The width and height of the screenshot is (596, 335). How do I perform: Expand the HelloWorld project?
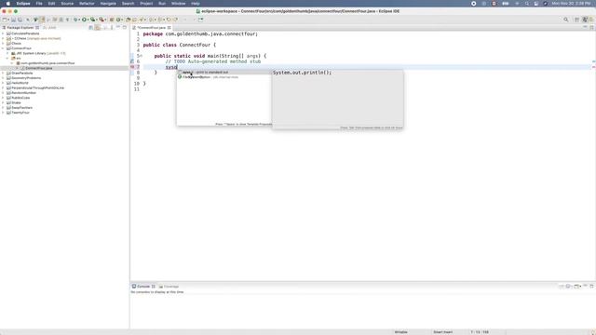[3, 83]
